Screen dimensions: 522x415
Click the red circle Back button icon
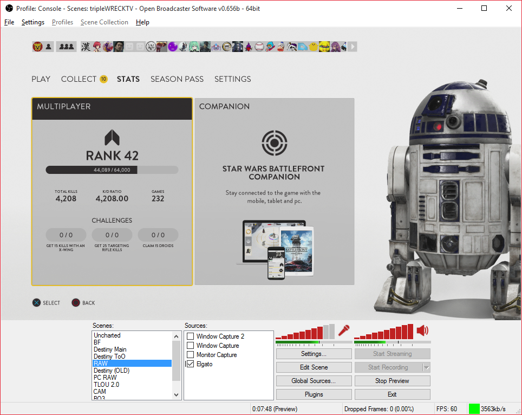(76, 302)
